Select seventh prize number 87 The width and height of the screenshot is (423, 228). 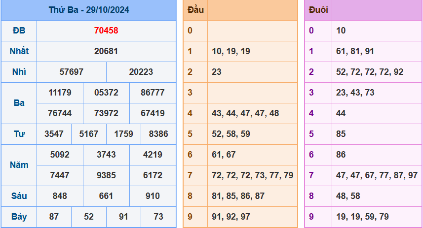pos(54,217)
